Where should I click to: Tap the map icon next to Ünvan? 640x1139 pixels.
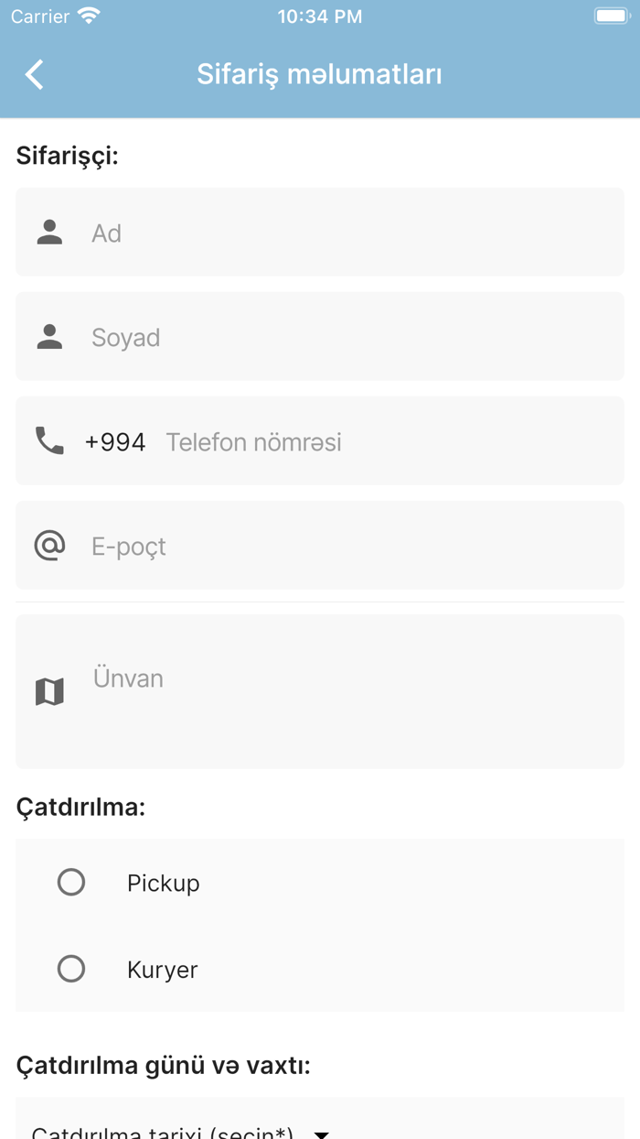pos(49,691)
